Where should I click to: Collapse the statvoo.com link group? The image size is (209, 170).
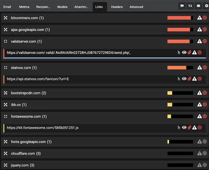pyautogui.click(x=6, y=68)
